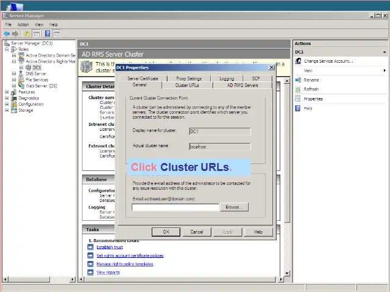Switch to the Server Certificate tab
390x292 pixels.
[143, 78]
